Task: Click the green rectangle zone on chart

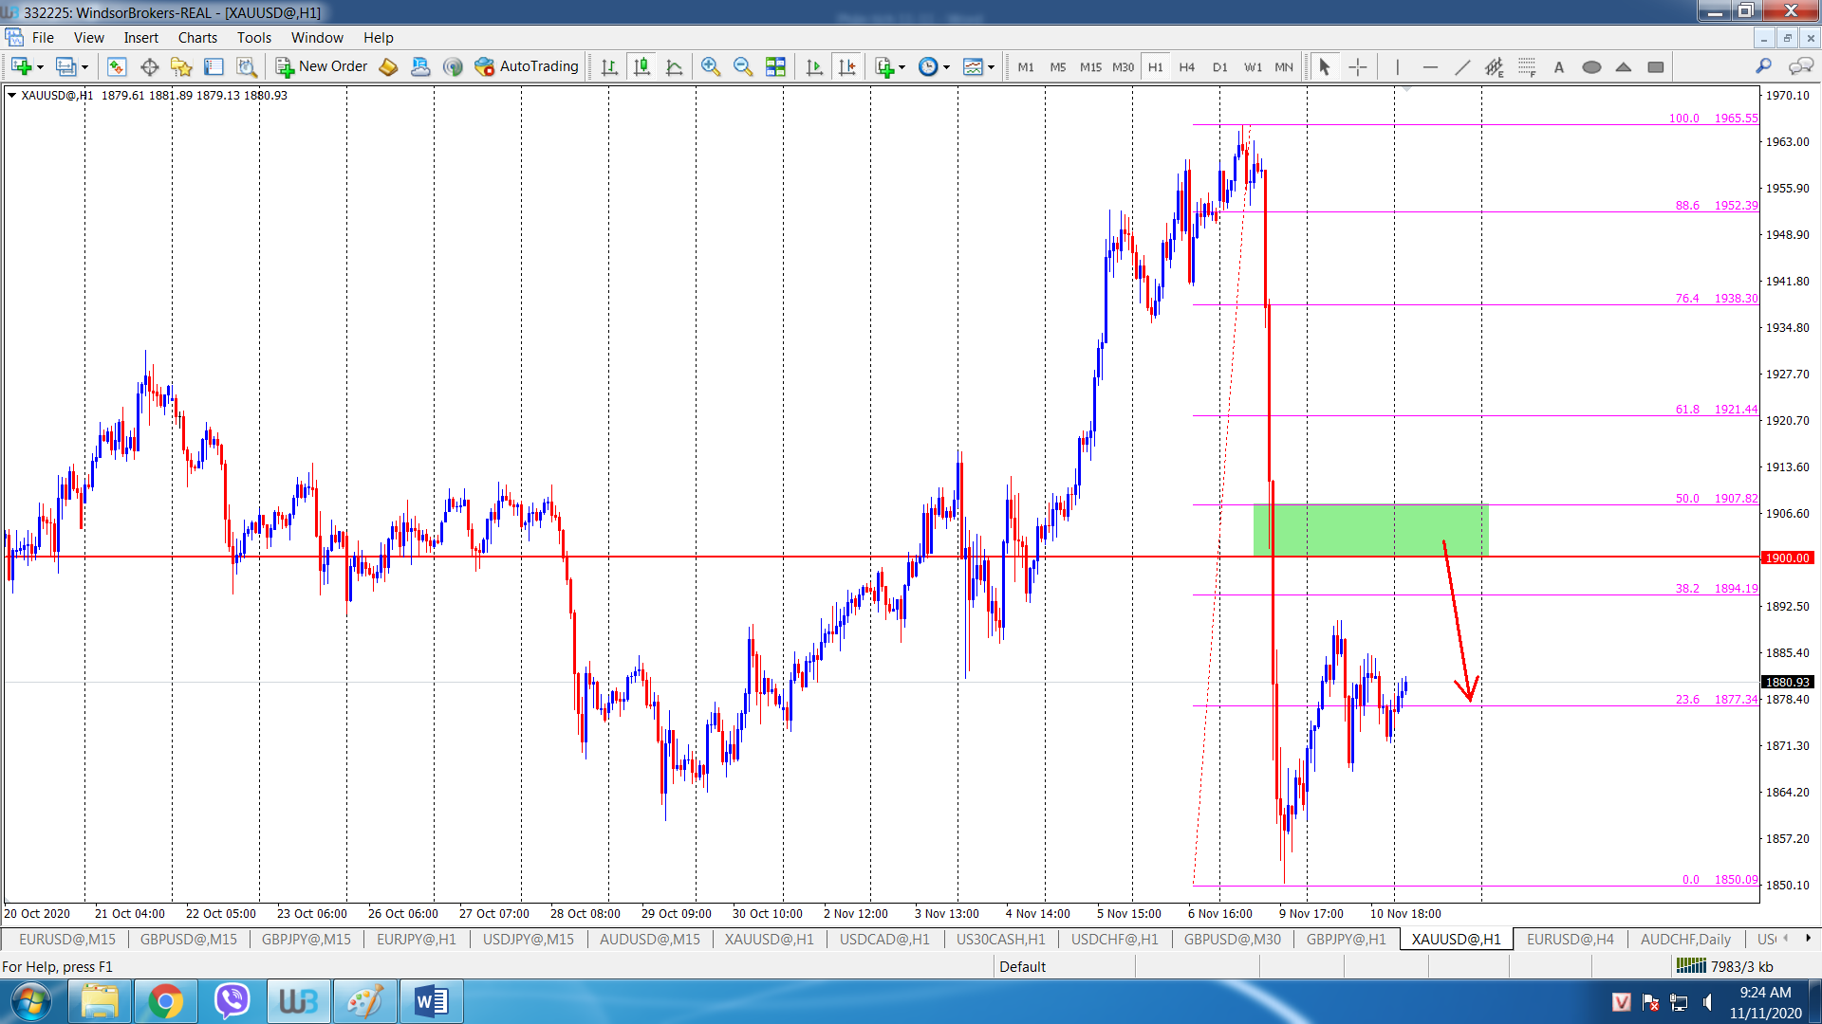Action: (1370, 530)
